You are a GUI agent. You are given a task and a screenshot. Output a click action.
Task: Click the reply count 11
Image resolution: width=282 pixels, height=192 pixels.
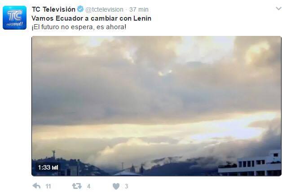[48, 186]
